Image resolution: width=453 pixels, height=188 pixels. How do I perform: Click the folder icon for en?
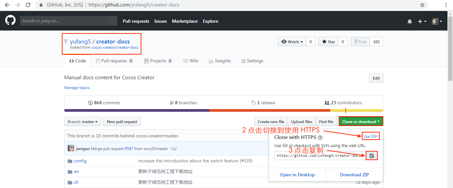(x=70, y=172)
